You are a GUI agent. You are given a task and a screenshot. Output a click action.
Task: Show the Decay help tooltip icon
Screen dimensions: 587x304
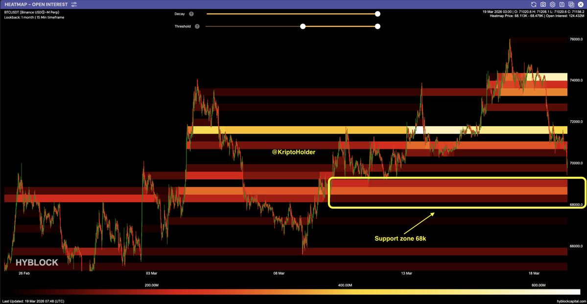click(191, 14)
